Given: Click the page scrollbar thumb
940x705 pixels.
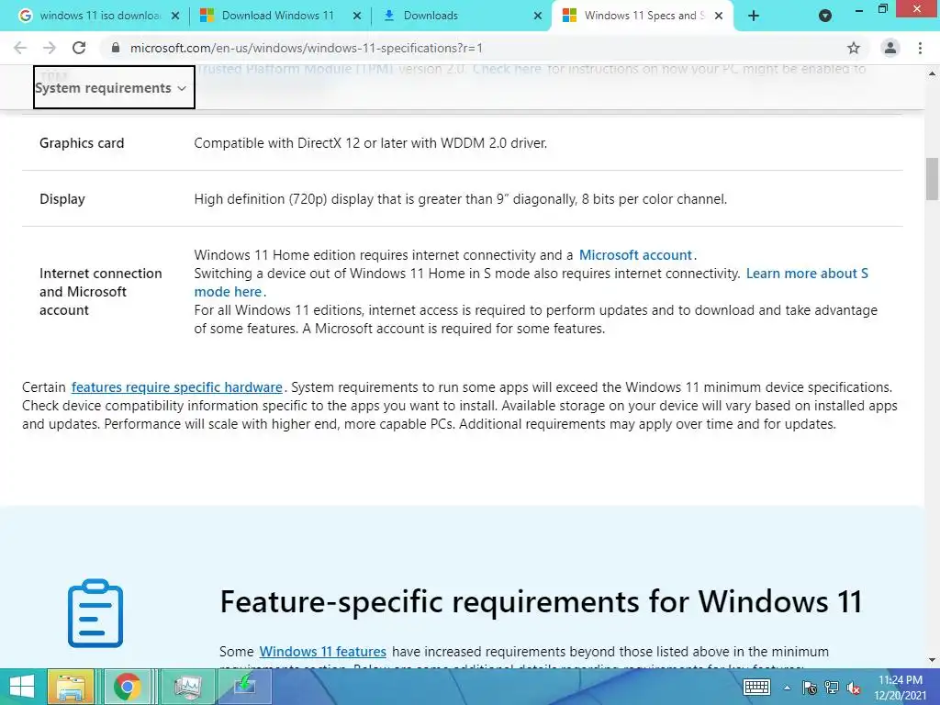Looking at the screenshot, I should [932, 179].
